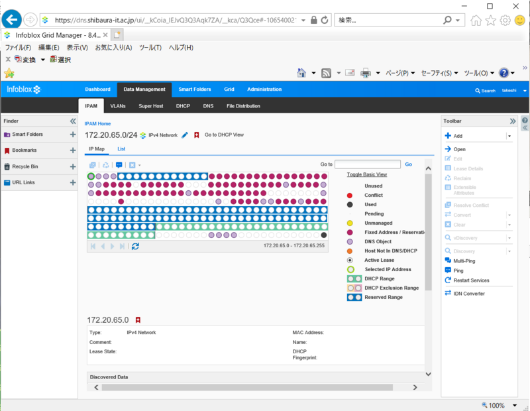Image resolution: width=530 pixels, height=411 pixels.
Task: Open the Administration tab
Action: click(x=264, y=89)
